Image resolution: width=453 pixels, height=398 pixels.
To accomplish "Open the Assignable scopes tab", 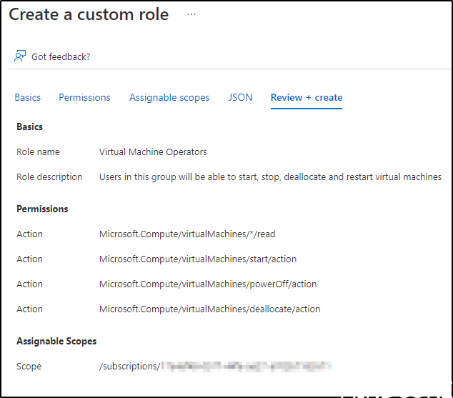I will [x=169, y=98].
